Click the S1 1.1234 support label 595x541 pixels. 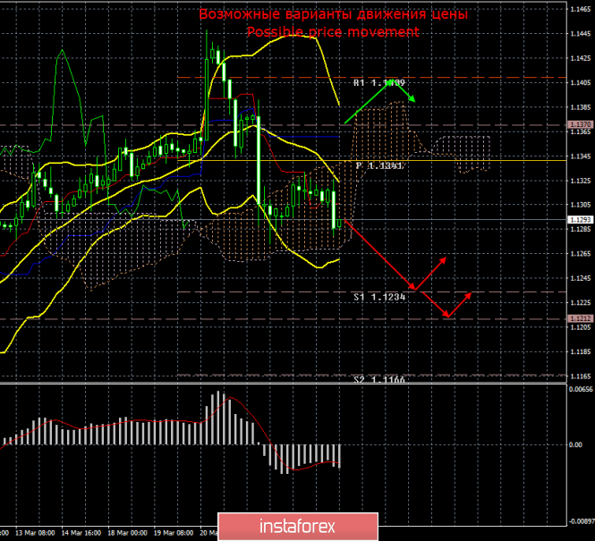tap(379, 296)
